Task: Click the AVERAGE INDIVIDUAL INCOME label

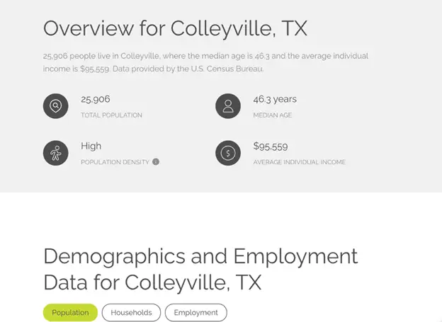Action: pyautogui.click(x=300, y=162)
